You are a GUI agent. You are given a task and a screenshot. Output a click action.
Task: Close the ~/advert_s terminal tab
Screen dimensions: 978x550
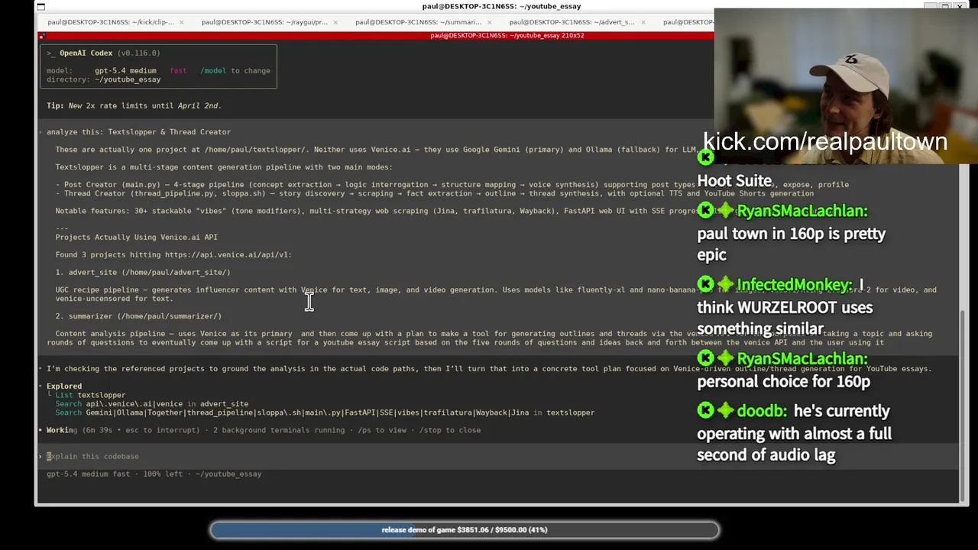tap(643, 22)
